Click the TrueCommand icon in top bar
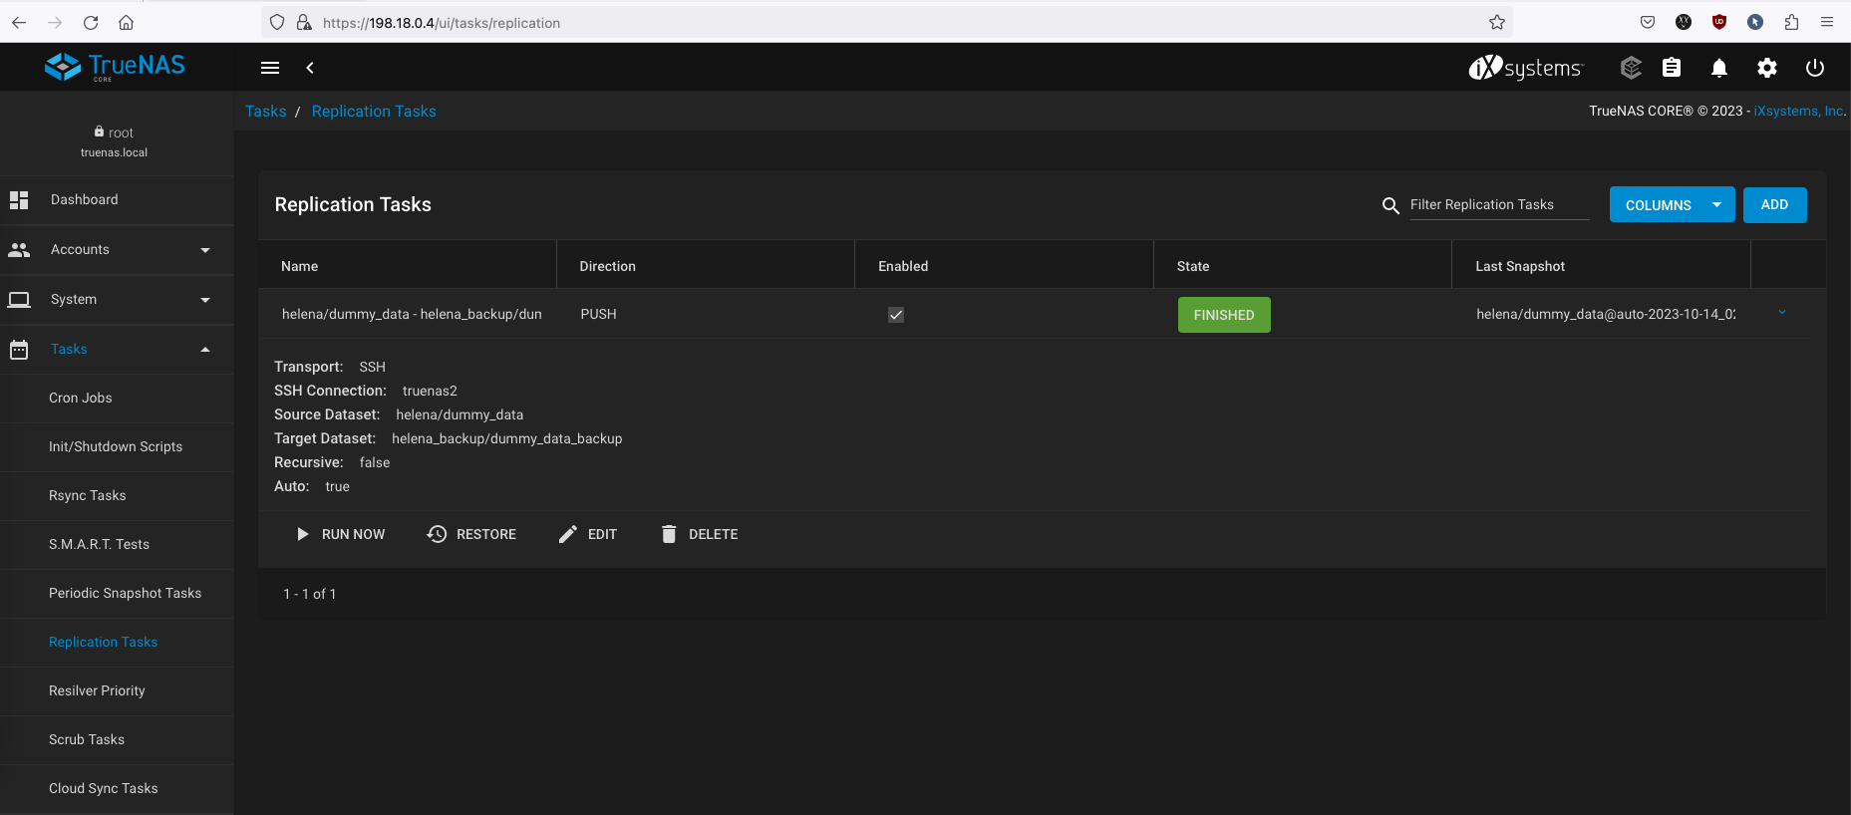Screen dimensions: 1851x815 pyautogui.click(x=1631, y=68)
